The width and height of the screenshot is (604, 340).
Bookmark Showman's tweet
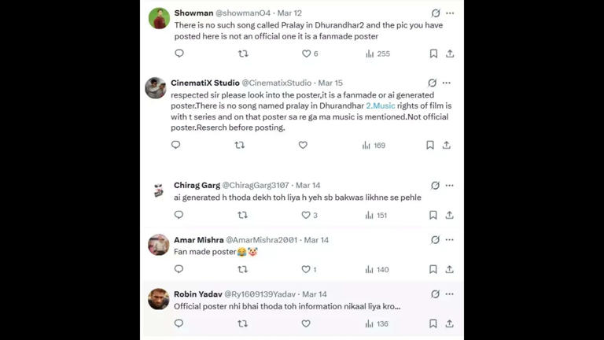tap(433, 54)
